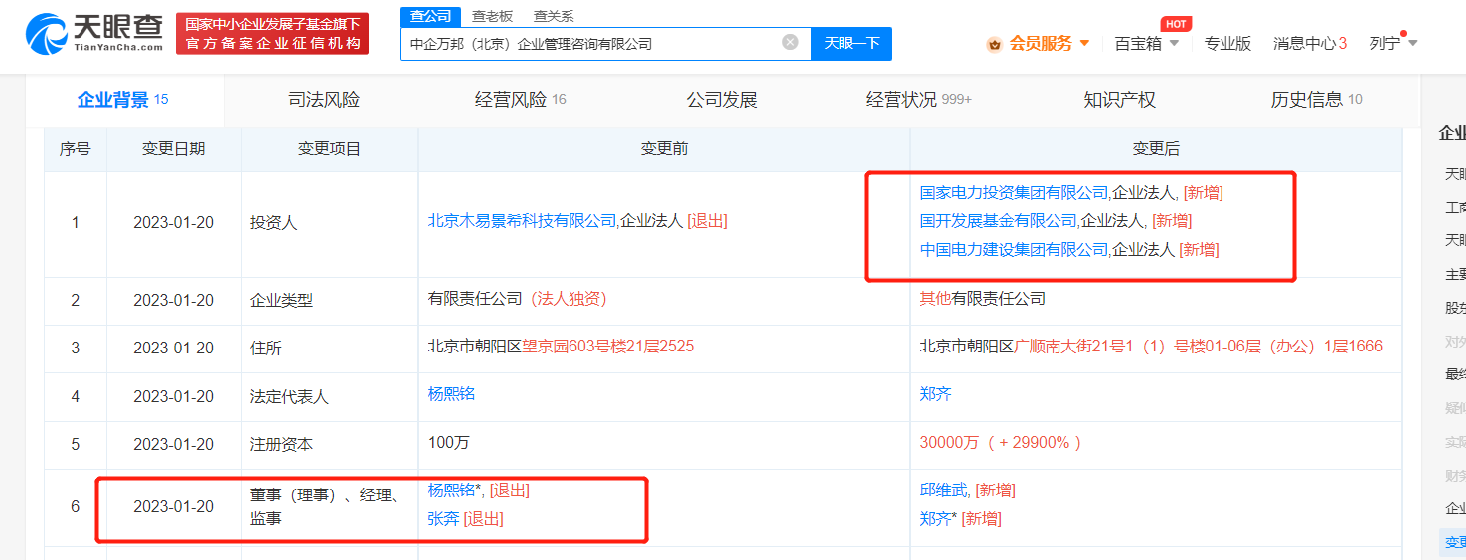The width and height of the screenshot is (1466, 560).
Task: Open the 公司发展 tab
Action: click(722, 100)
